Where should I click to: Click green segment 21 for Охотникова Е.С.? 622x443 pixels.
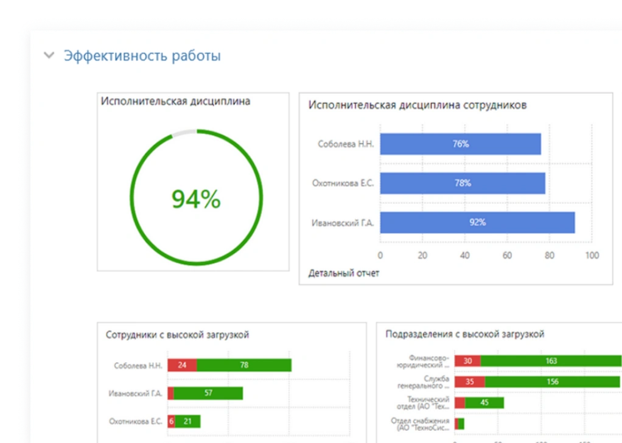188,421
